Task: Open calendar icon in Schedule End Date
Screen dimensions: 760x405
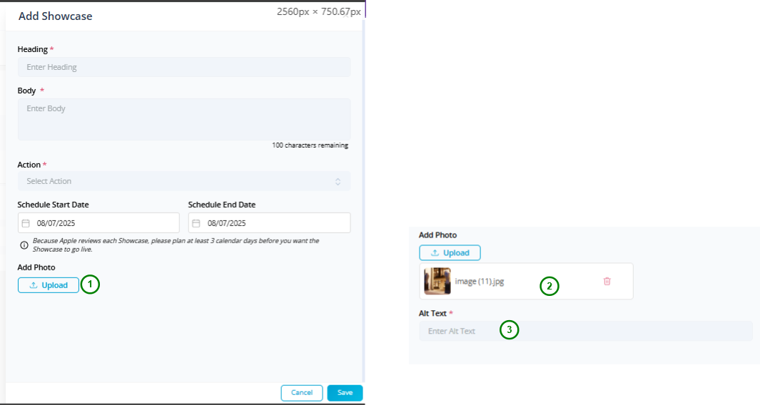Action: point(196,223)
